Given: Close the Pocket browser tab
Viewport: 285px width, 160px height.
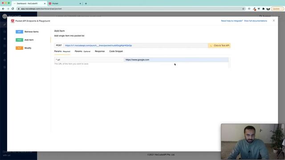Looking at the screenshot, I should (80, 4).
